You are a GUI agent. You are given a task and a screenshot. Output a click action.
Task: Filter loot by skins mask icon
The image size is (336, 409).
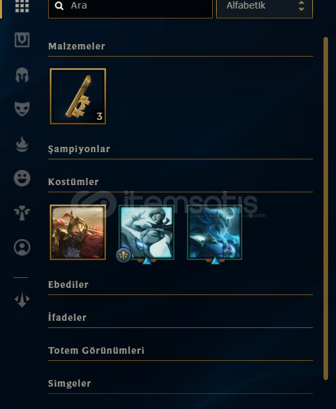[x=22, y=109]
